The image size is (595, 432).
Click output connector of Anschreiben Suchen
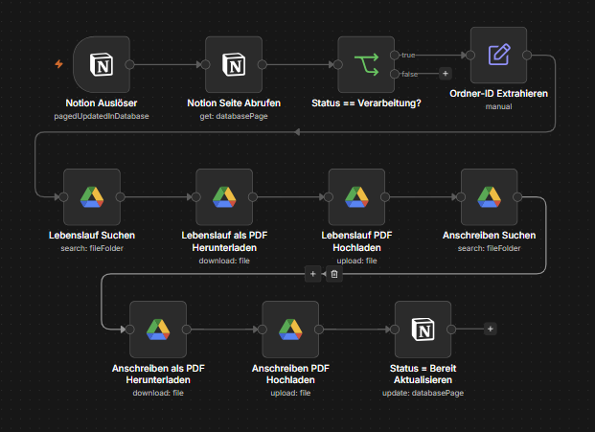point(517,197)
